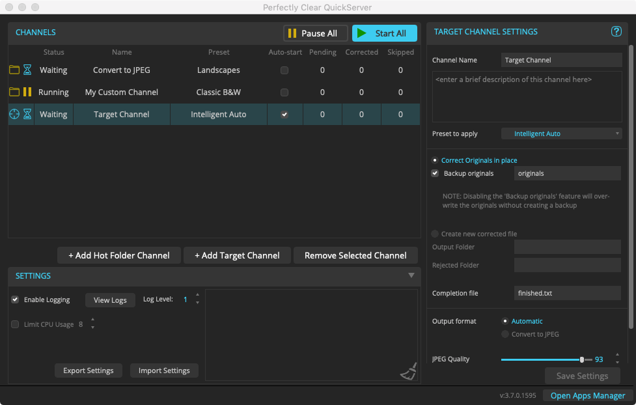The image size is (636, 405).
Task: Remove the selected channel
Action: [355, 255]
